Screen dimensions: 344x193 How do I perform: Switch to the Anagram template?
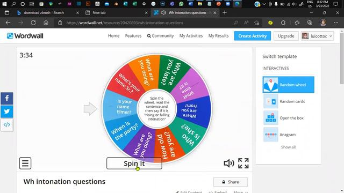[x=288, y=135]
